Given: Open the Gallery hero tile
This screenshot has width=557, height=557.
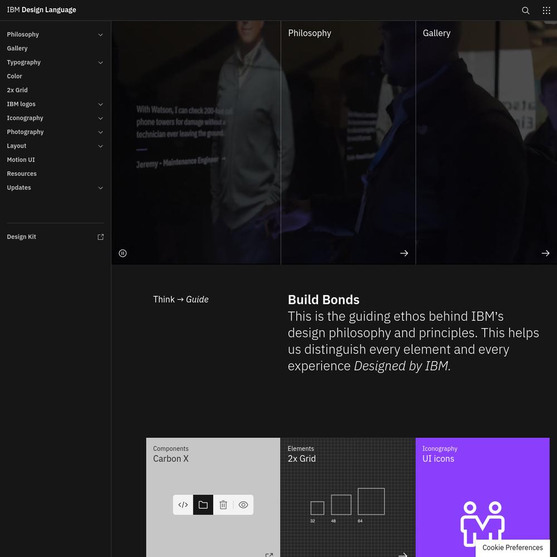Looking at the screenshot, I should click(486, 143).
